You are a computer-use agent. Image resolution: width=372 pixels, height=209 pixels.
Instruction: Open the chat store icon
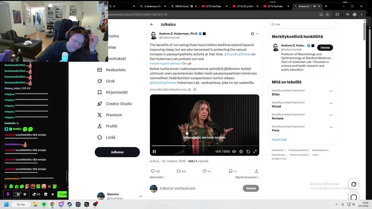click(46, 194)
